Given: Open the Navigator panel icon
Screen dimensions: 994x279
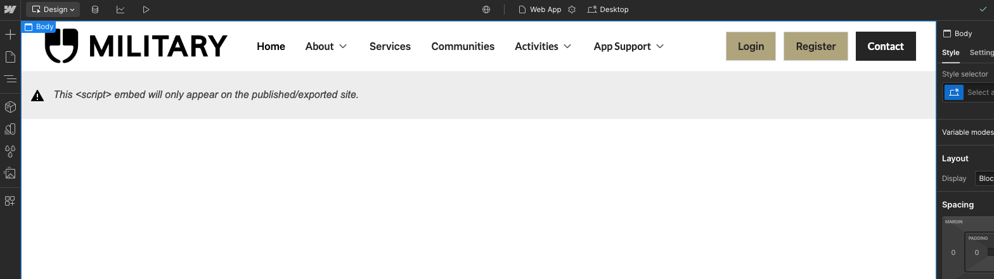Looking at the screenshot, I should 10,79.
